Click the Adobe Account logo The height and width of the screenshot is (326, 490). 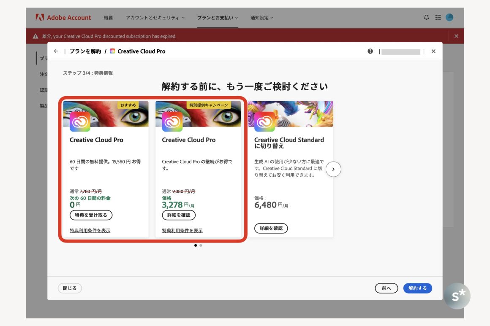click(x=63, y=18)
